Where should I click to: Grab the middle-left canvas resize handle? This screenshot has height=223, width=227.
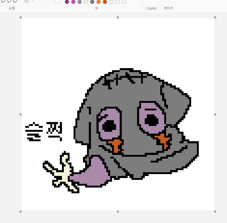click(x=21, y=115)
